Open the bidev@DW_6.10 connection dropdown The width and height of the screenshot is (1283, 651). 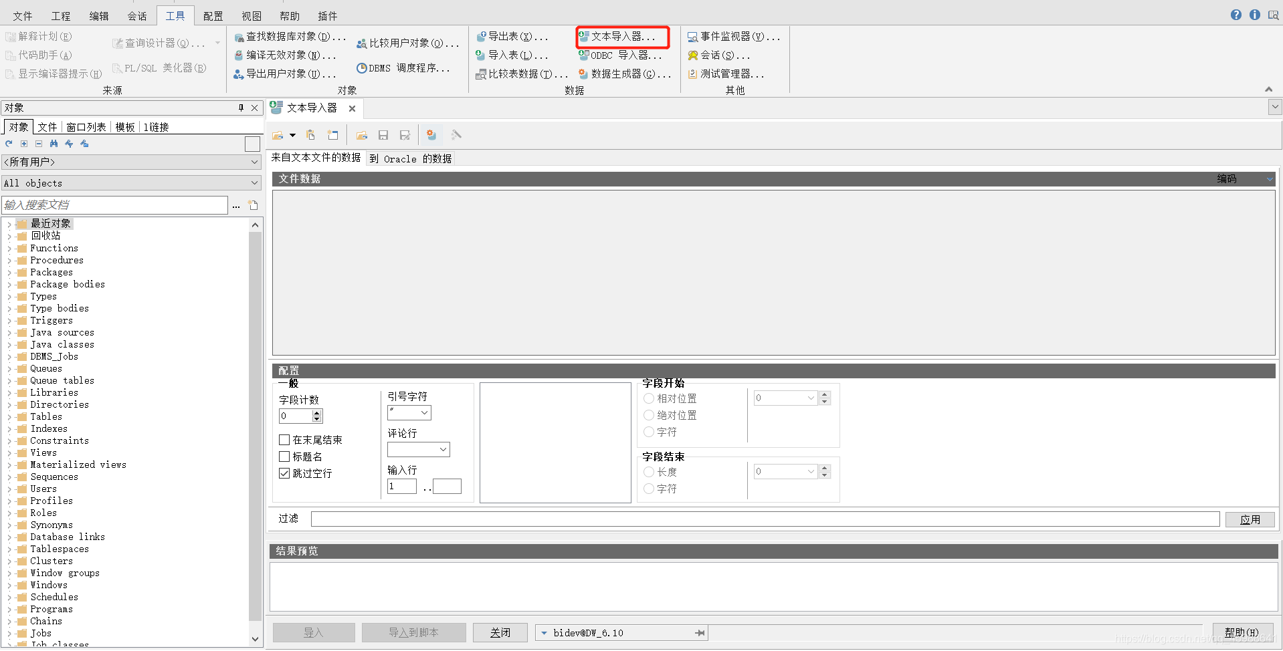point(544,633)
